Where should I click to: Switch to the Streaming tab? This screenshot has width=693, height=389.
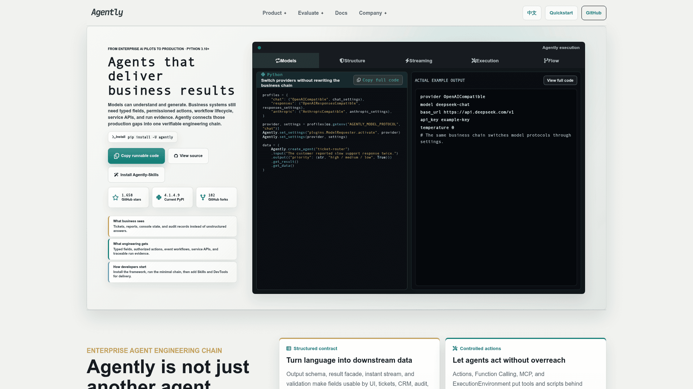(419, 61)
